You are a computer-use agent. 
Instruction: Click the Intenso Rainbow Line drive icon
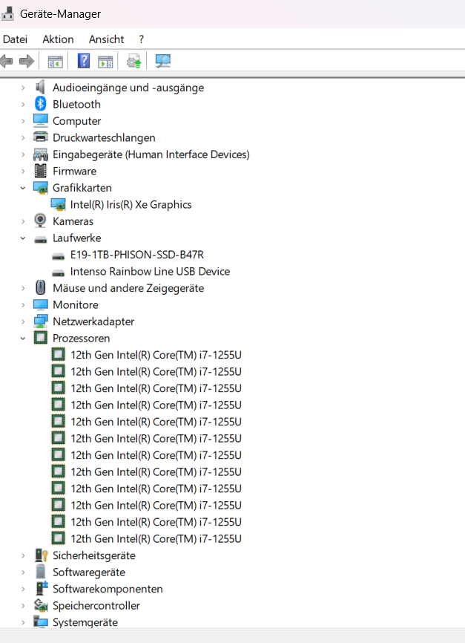[58, 272]
